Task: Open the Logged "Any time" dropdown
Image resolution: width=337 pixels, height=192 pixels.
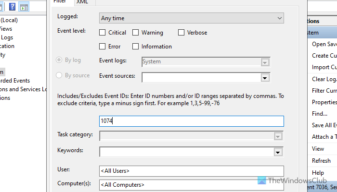Action: coord(191,18)
